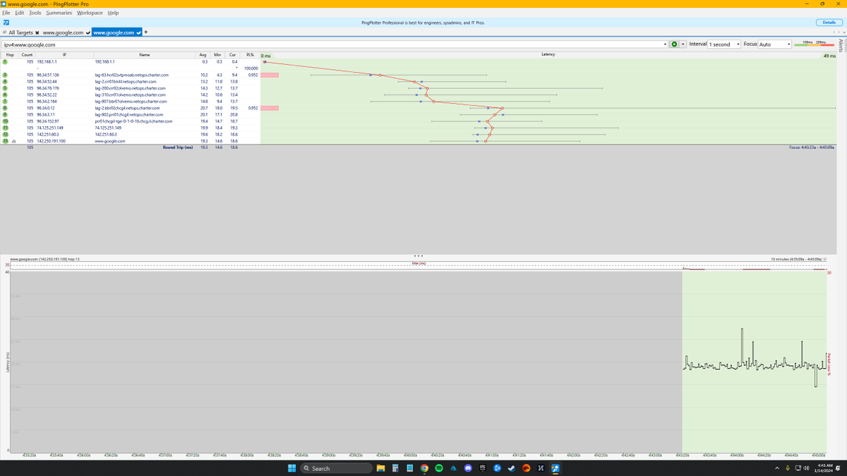Image resolution: width=847 pixels, height=476 pixels.
Task: Select hop 12 green circle icon
Action: 5,134
